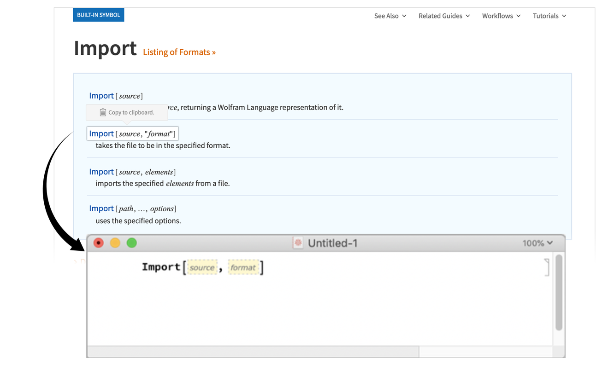This screenshot has width=614, height=383.
Task: Click Import link in the source, elements usage
Action: [101, 172]
